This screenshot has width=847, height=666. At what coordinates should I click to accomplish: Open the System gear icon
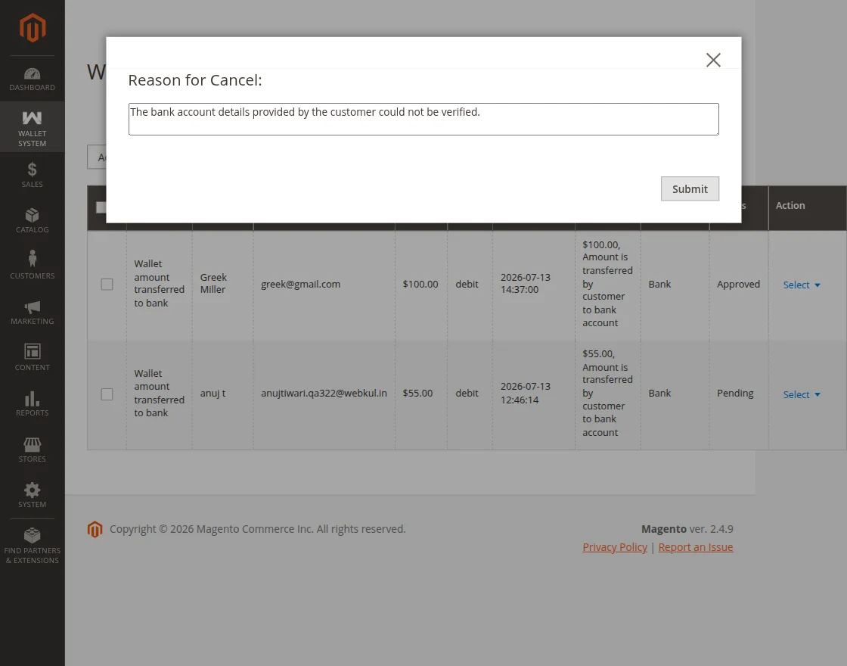(32, 490)
